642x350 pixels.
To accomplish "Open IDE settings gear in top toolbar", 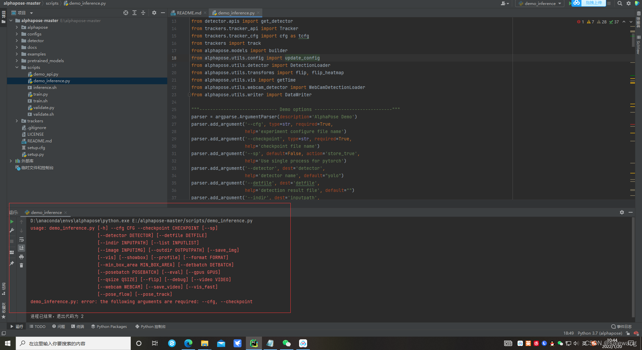I will click(629, 3).
